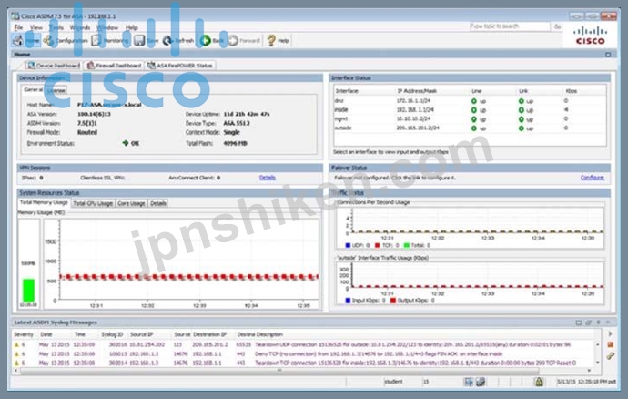Click the Refresh toolbar icon
Screen dimensions: 628x399
click(x=167, y=40)
